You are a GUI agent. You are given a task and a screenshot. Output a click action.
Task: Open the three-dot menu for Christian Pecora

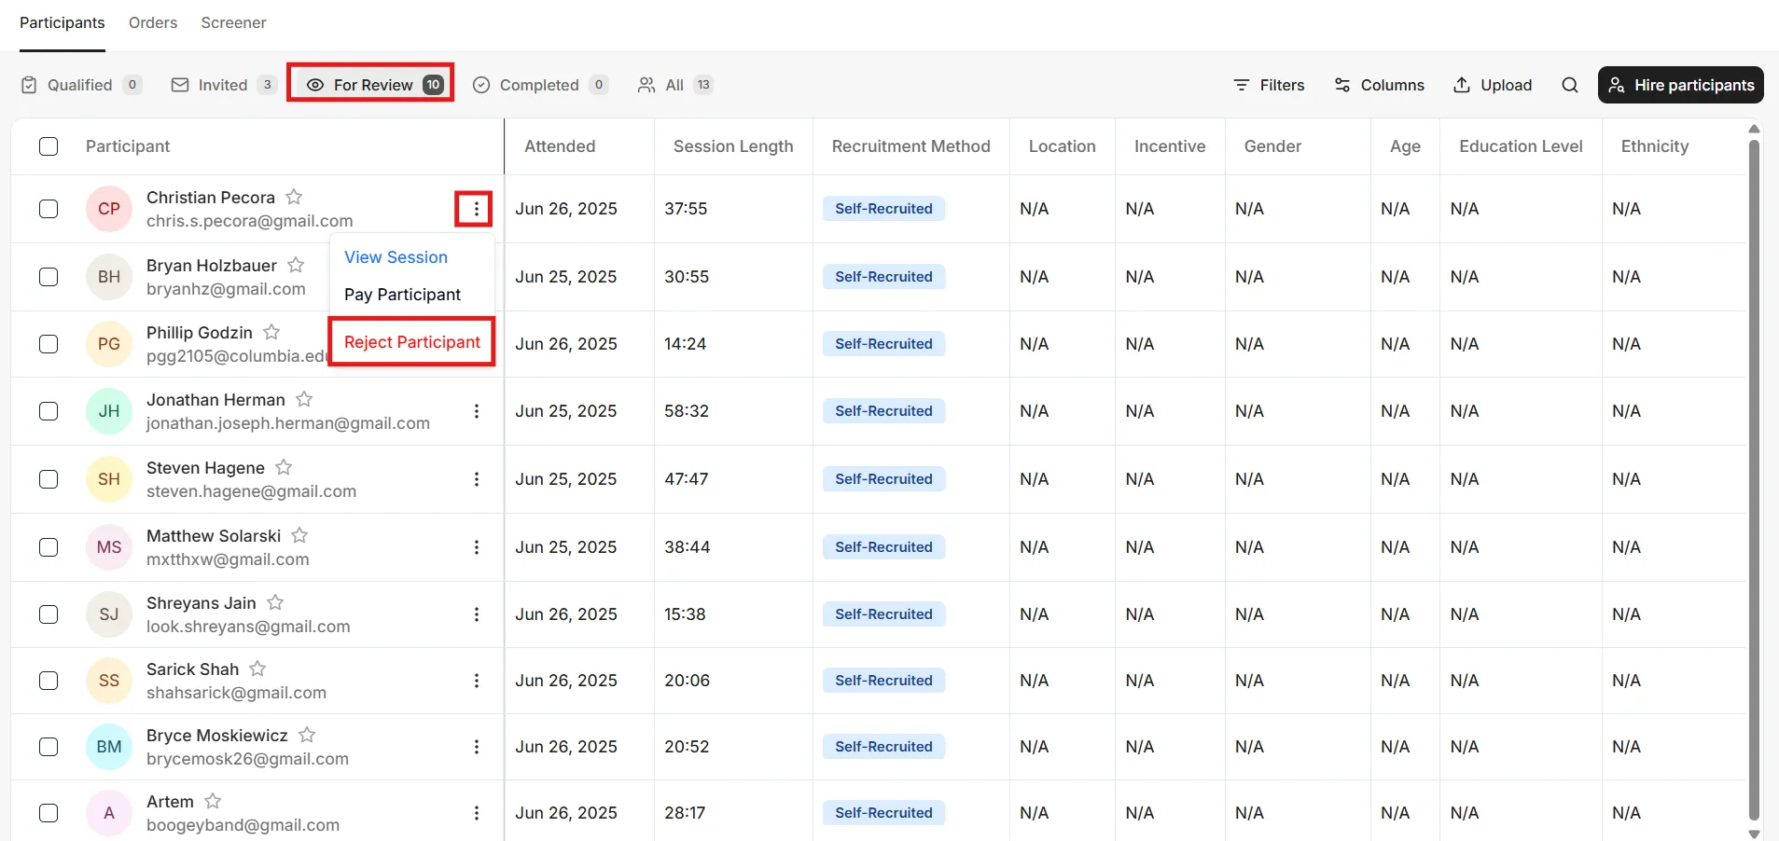coord(476,209)
